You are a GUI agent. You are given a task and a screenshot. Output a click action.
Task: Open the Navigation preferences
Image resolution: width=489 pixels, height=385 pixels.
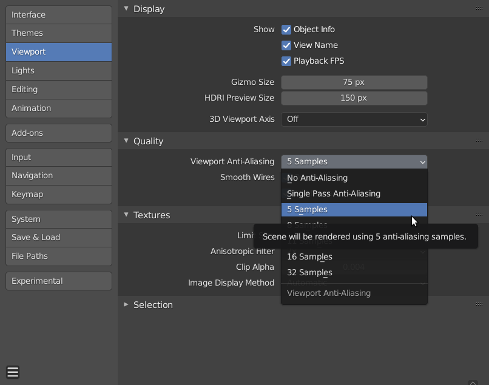point(58,175)
